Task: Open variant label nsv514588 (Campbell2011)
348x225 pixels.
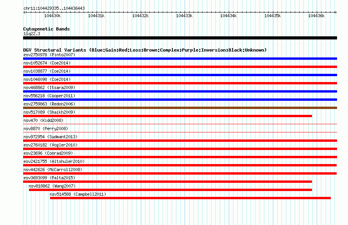Action: [x=78, y=194]
